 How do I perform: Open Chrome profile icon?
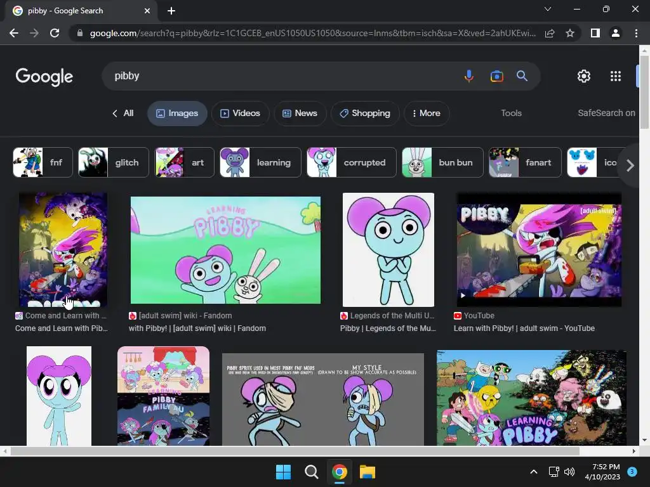[616, 33]
